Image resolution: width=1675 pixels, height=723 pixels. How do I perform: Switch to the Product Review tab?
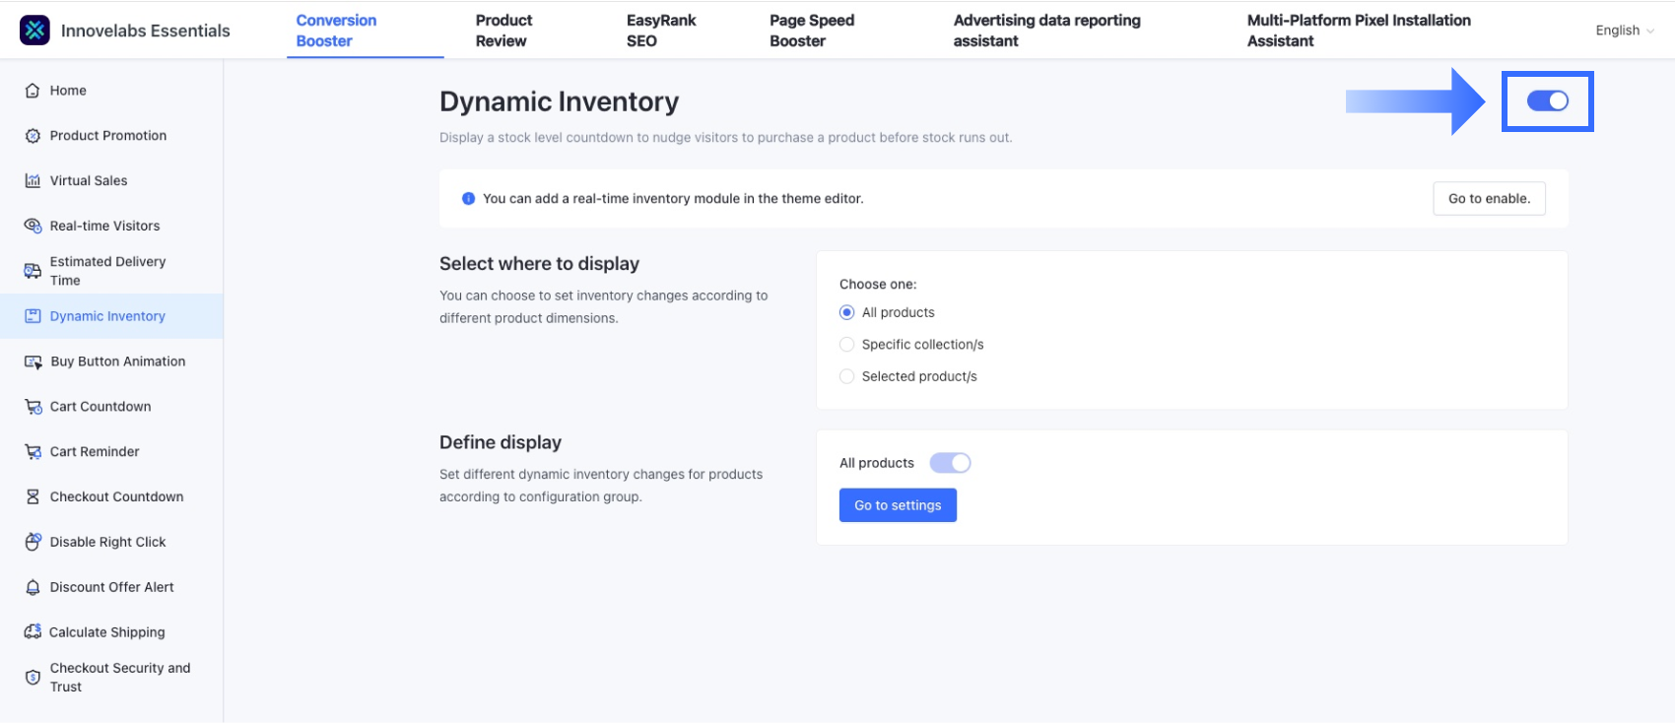(x=502, y=31)
